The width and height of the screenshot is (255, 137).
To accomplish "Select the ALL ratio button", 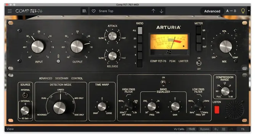I will [x=140, y=30].
